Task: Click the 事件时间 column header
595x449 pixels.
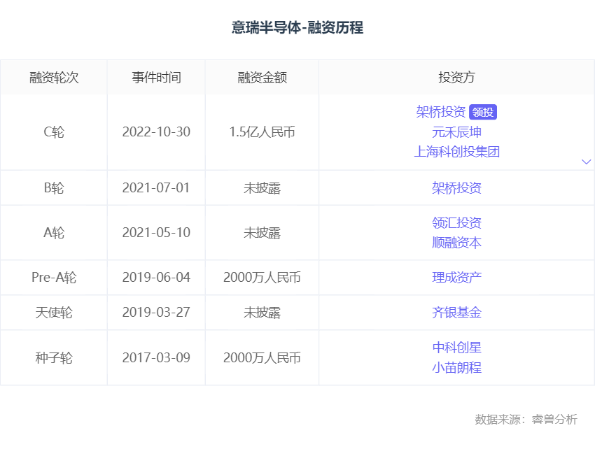Action: pos(156,78)
